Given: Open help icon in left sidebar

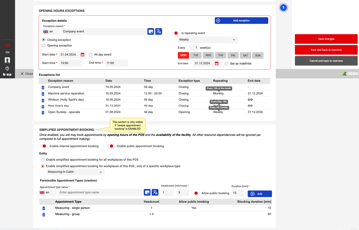Looking at the screenshot, I should click(7, 68).
